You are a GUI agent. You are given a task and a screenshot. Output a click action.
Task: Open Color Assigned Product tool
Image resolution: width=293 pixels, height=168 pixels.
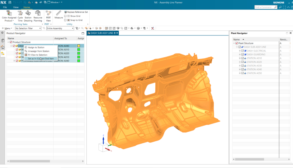pyautogui.click(x=9, y=16)
